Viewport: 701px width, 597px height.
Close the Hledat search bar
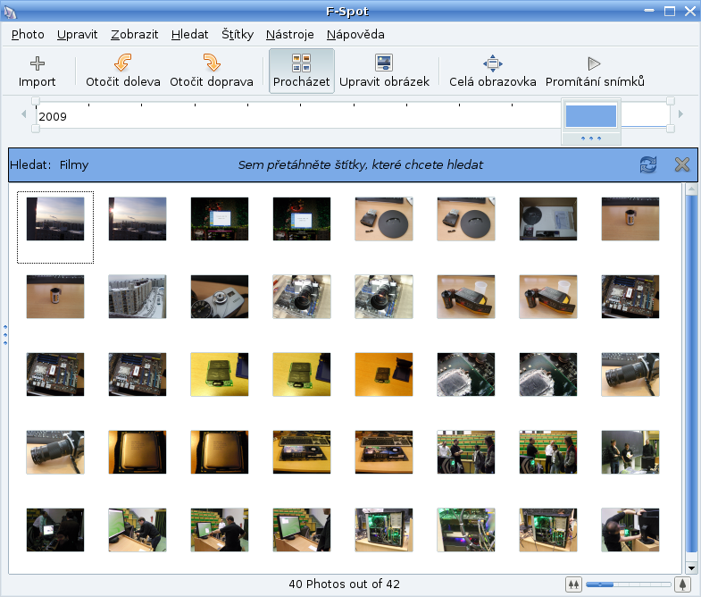682,164
